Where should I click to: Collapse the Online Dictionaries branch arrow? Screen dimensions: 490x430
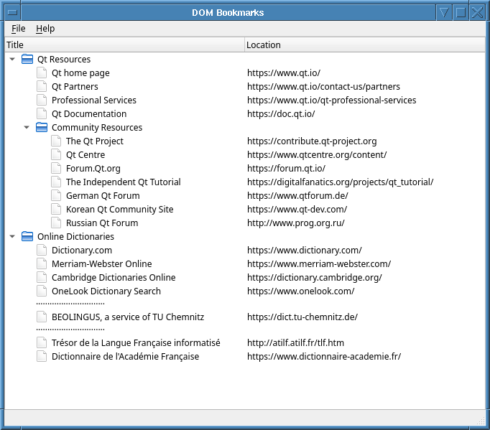click(x=12, y=237)
